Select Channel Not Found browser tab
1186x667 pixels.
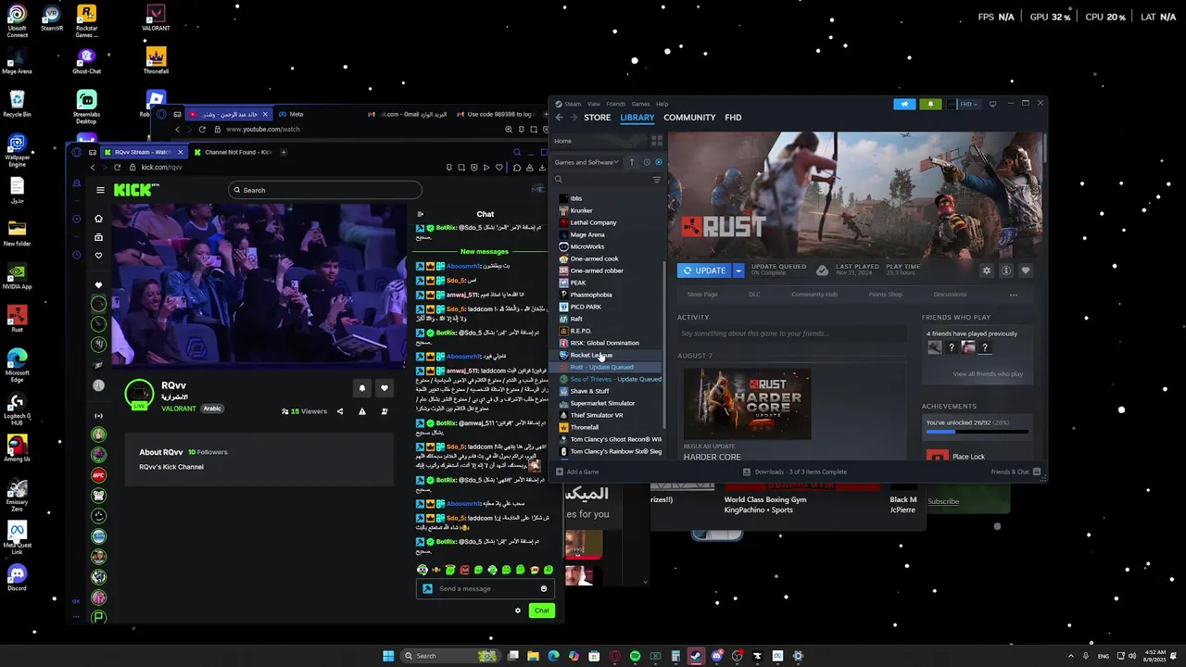(x=233, y=152)
